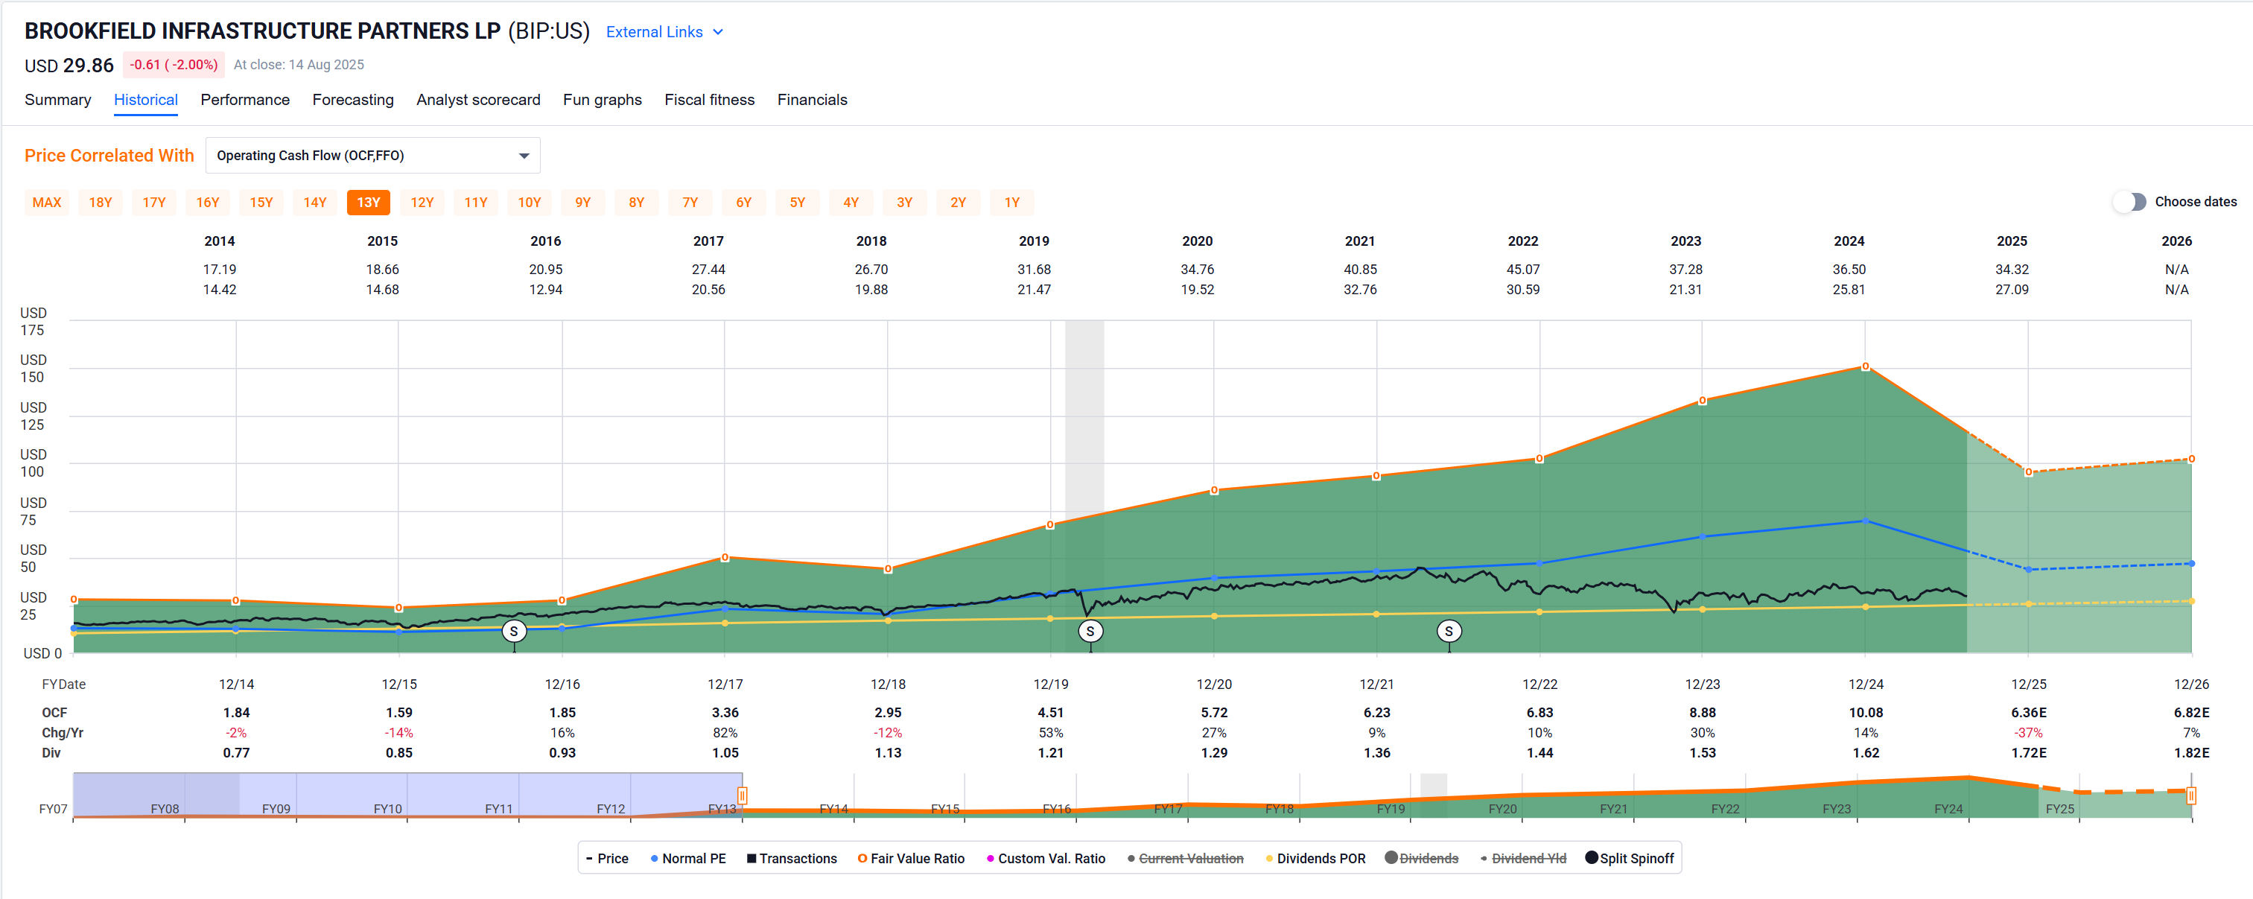Click the Split Spinoff marker near 12/19
2253x899 pixels.
tap(1090, 631)
